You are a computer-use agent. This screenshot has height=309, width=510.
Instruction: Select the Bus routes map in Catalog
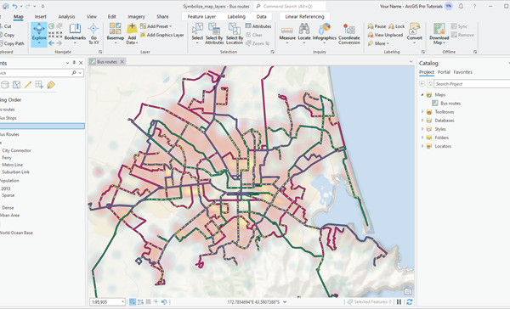[450, 104]
